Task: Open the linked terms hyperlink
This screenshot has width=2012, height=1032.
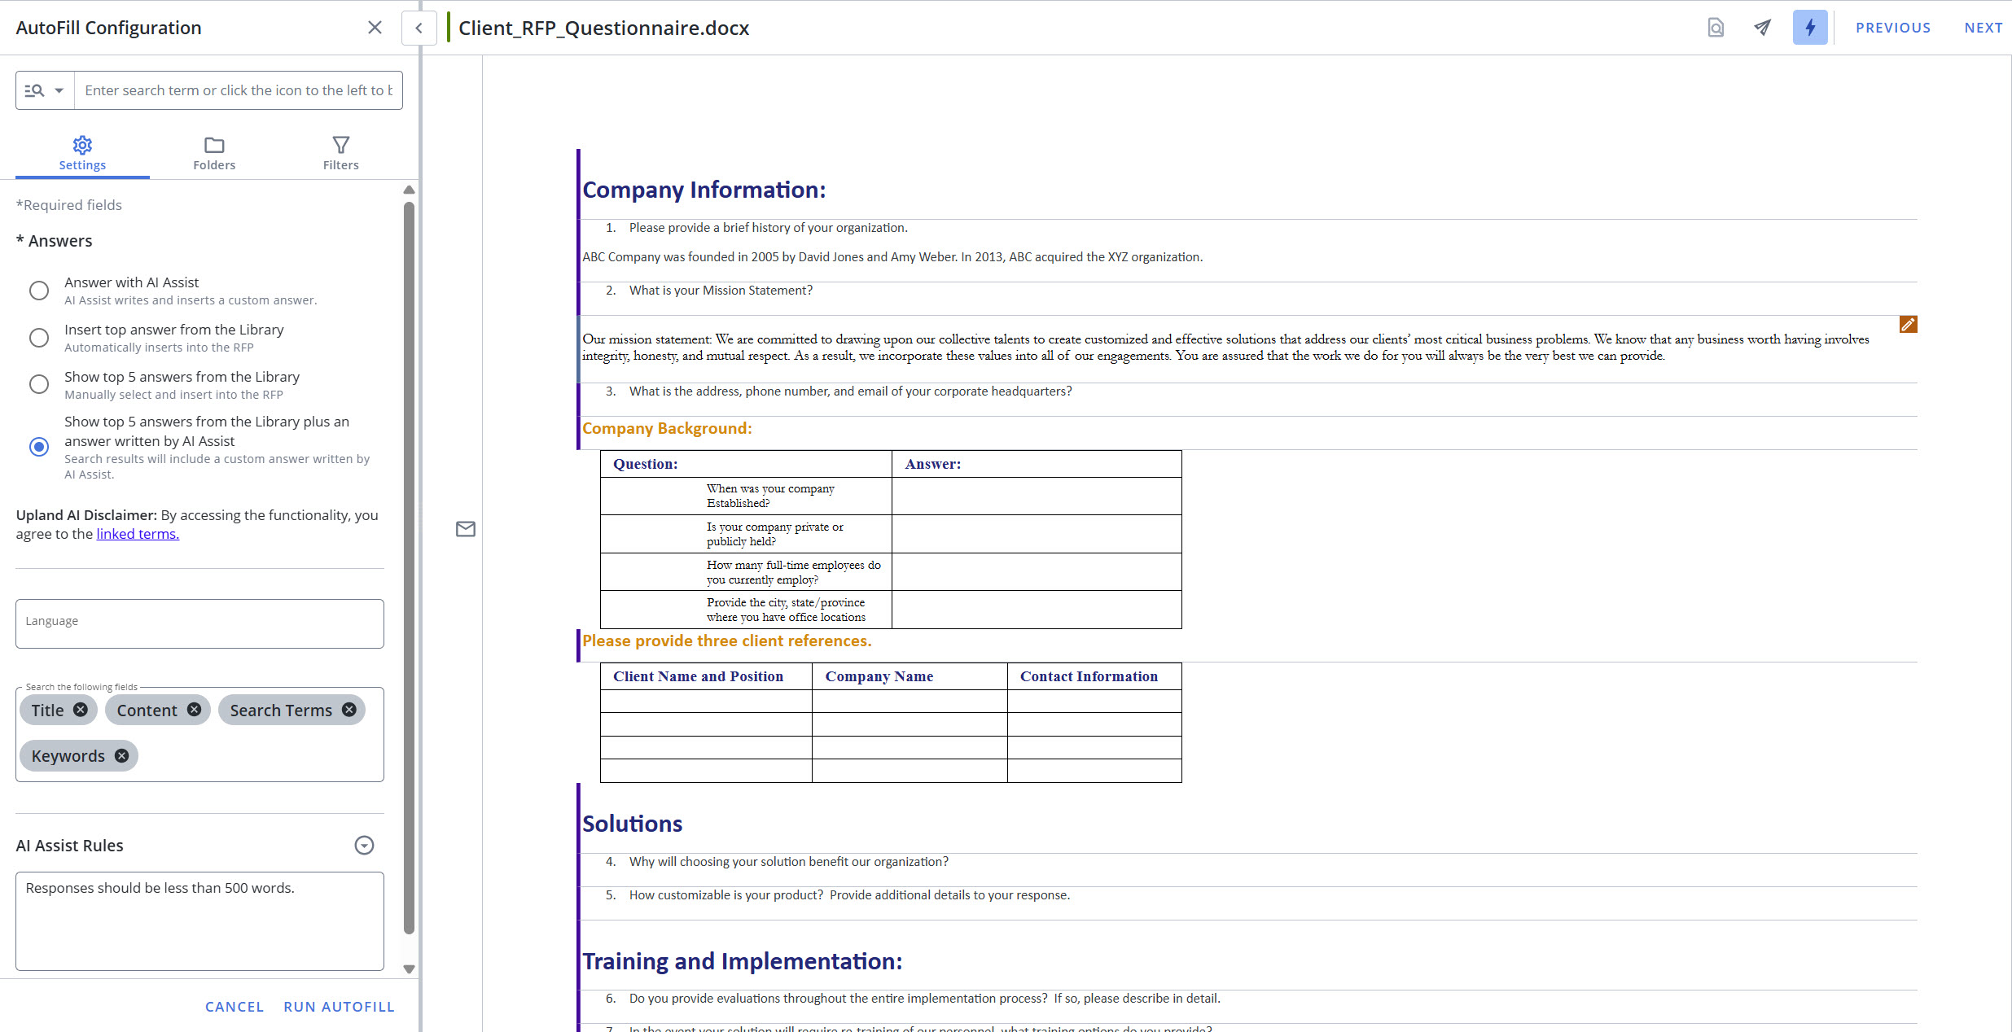Action: [138, 534]
